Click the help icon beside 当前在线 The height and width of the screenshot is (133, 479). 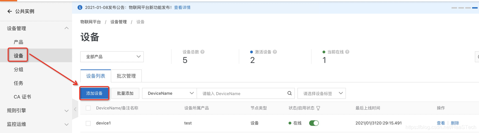(x=347, y=52)
